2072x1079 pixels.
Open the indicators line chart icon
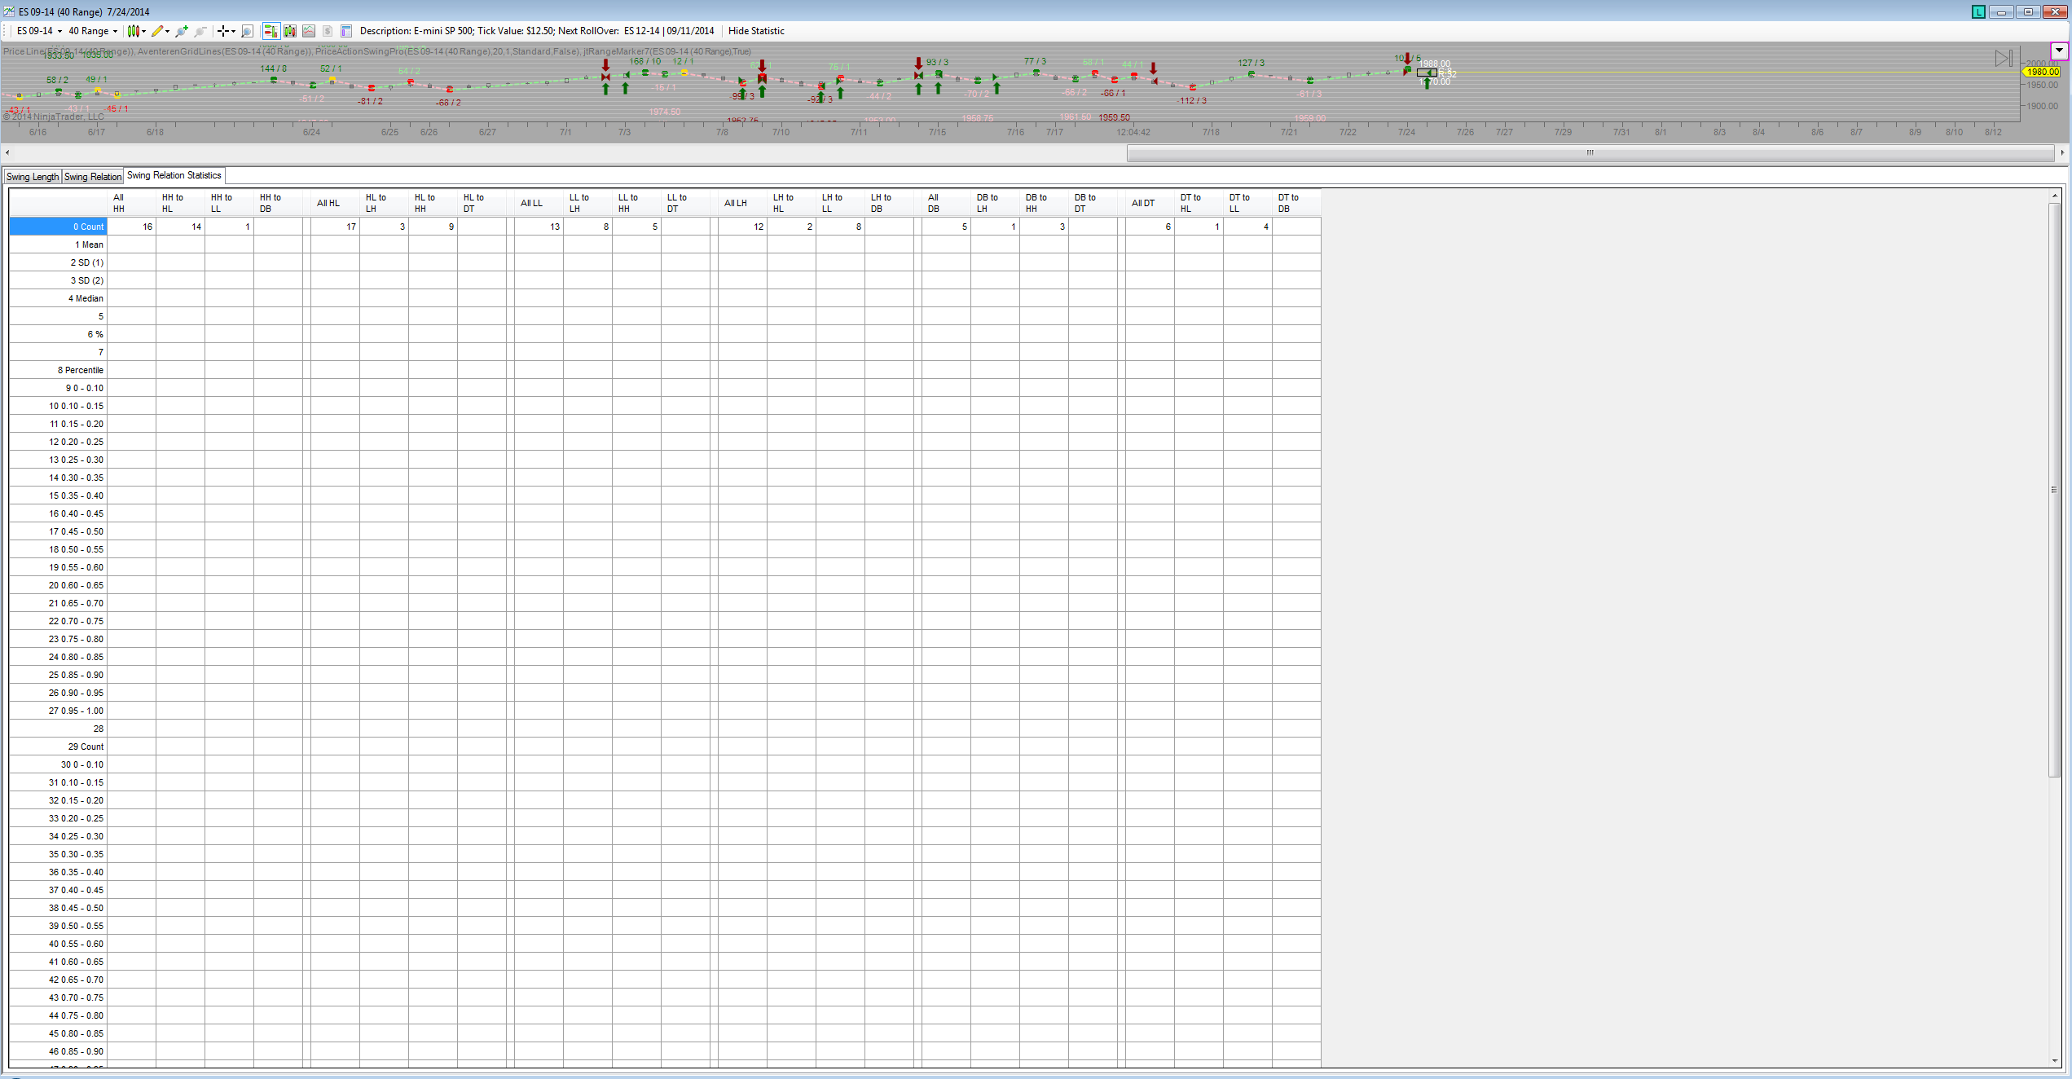click(309, 31)
